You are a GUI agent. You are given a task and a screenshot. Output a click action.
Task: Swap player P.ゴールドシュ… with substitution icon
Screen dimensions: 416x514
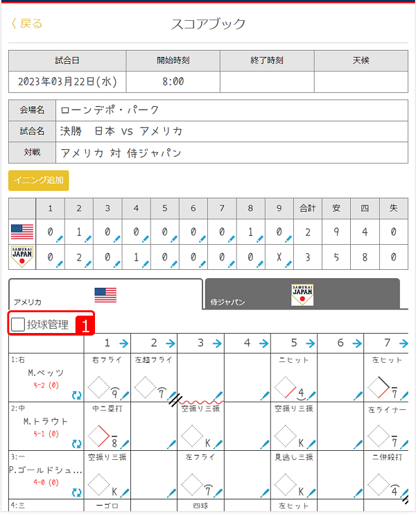tap(77, 492)
